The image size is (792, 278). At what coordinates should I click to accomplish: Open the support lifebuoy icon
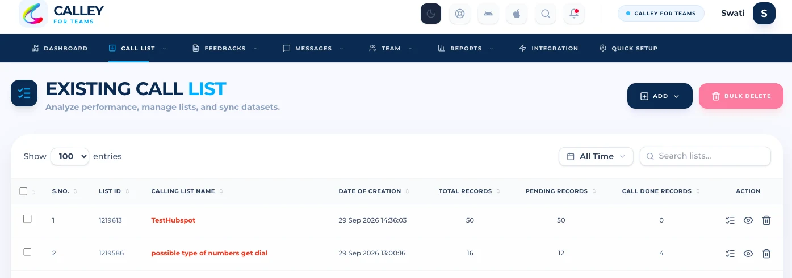tap(460, 14)
